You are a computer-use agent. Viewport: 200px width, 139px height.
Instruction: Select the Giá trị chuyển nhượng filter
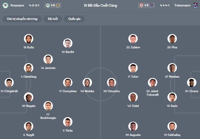coord(22,19)
